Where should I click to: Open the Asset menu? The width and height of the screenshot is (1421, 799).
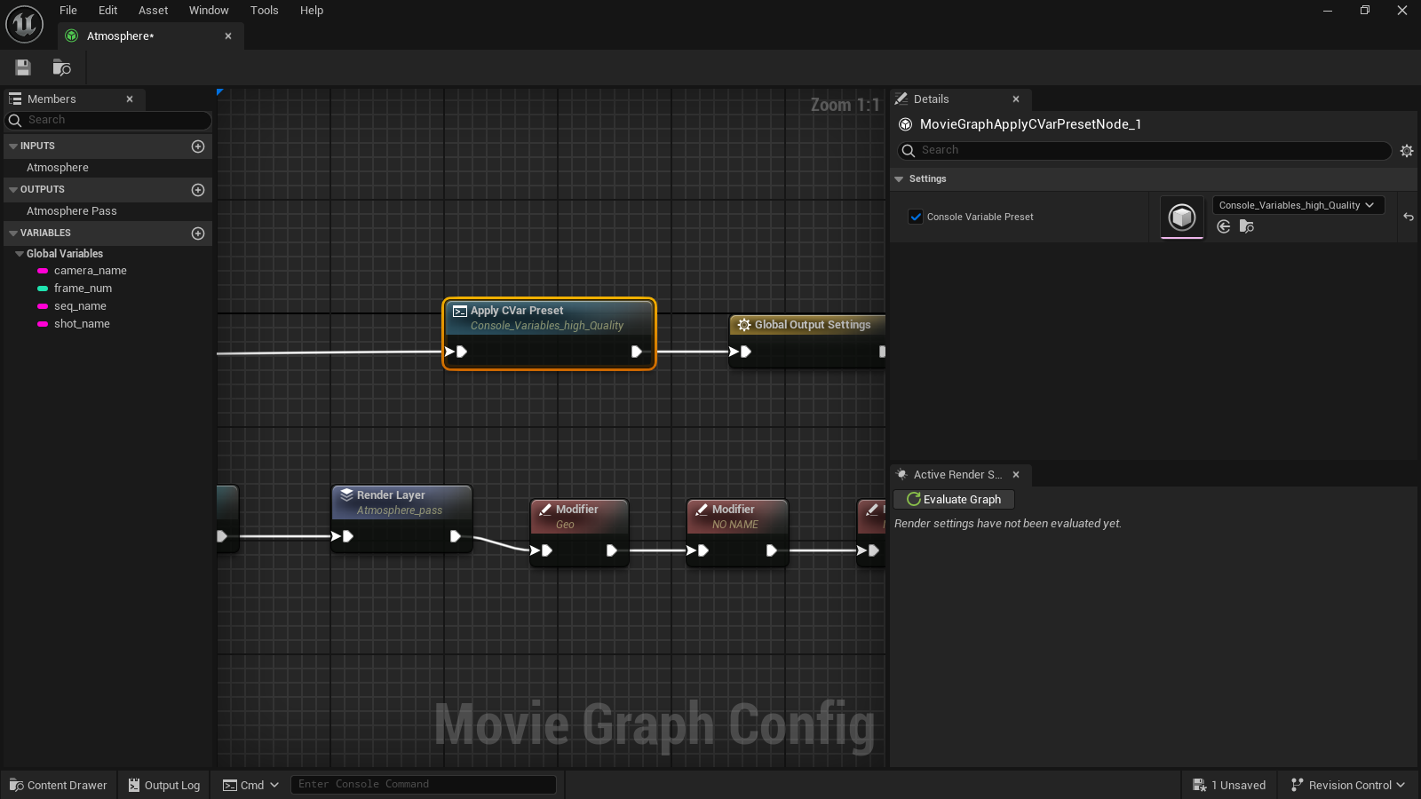[153, 11]
